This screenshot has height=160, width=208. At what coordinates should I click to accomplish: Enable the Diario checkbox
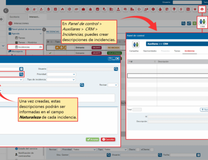coord(138,150)
